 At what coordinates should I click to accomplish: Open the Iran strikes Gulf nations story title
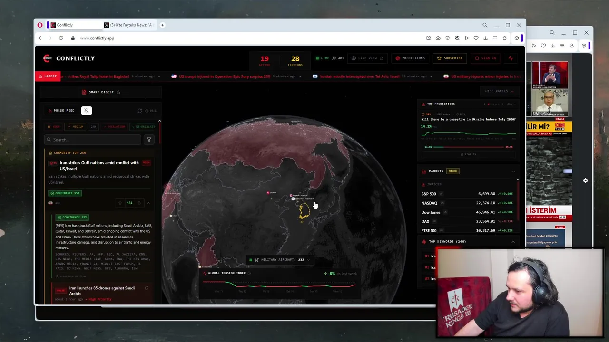tap(99, 166)
